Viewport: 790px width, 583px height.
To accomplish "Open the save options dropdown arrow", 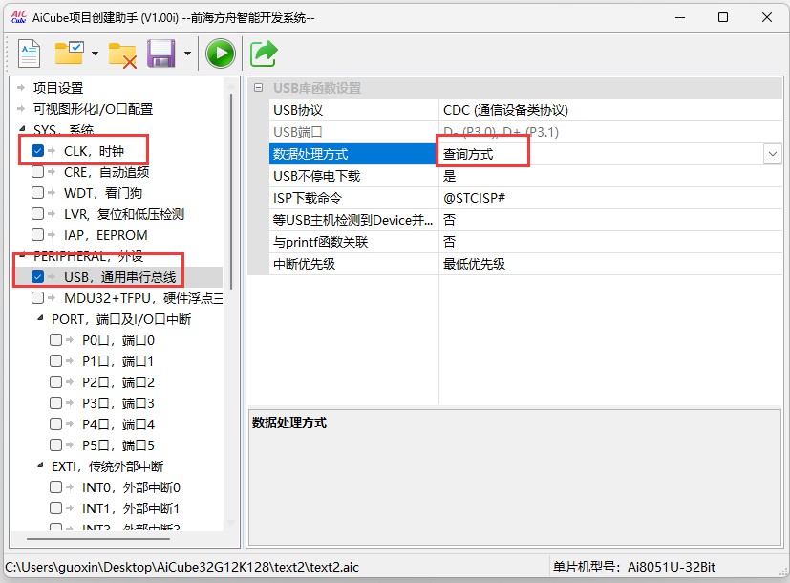I will 187,53.
